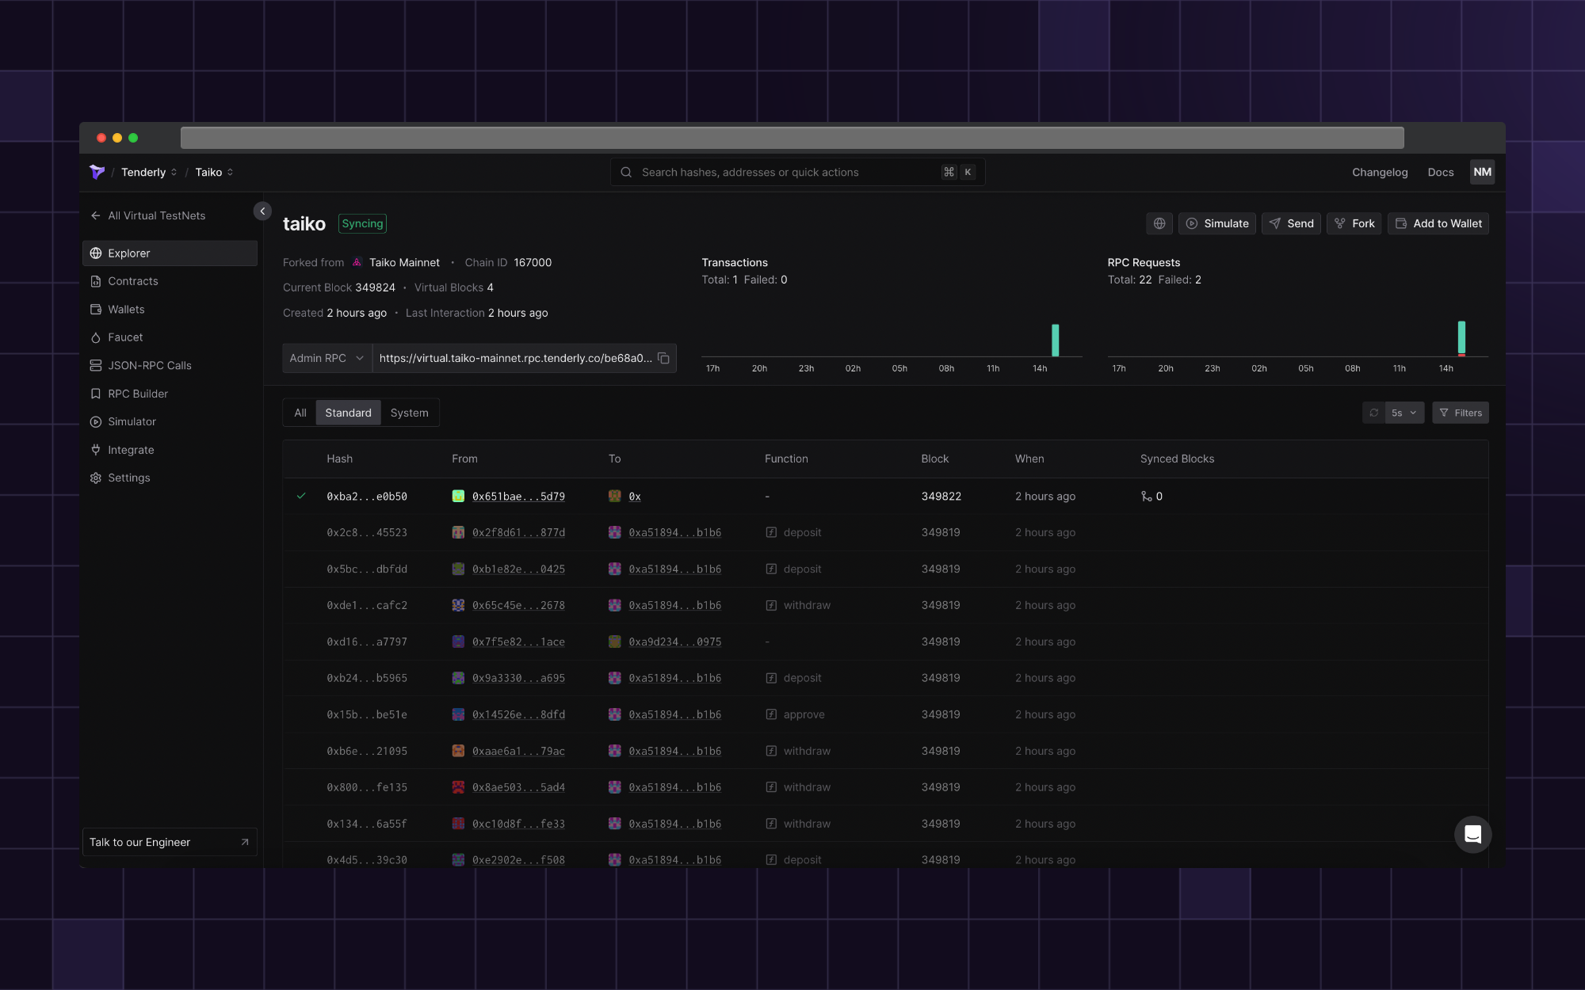This screenshot has width=1585, height=990.
Task: Switch to the All transactions tab
Action: [300, 413]
